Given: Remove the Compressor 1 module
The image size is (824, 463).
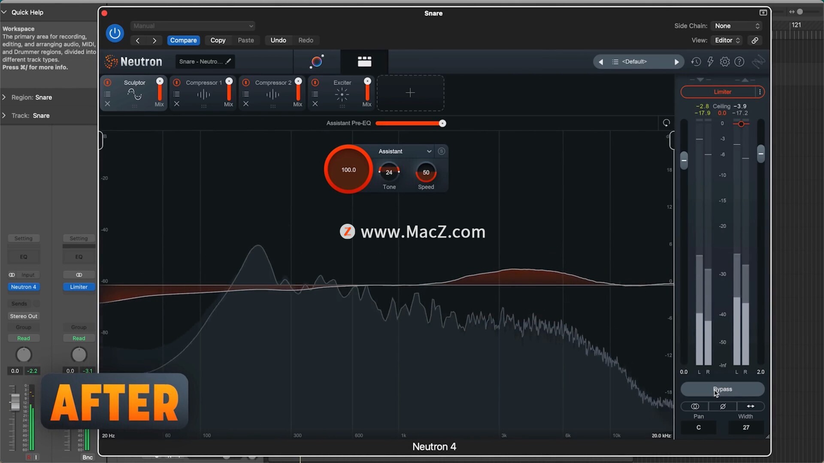Looking at the screenshot, I should [x=176, y=104].
